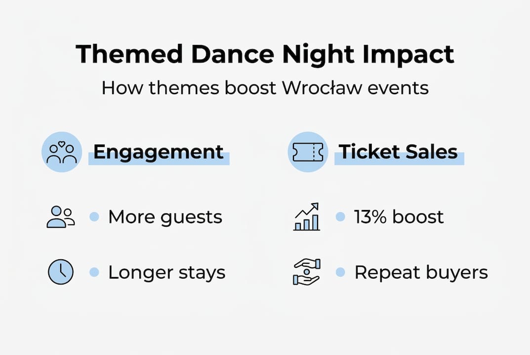Click the Ticket Sales heading text

(398, 151)
